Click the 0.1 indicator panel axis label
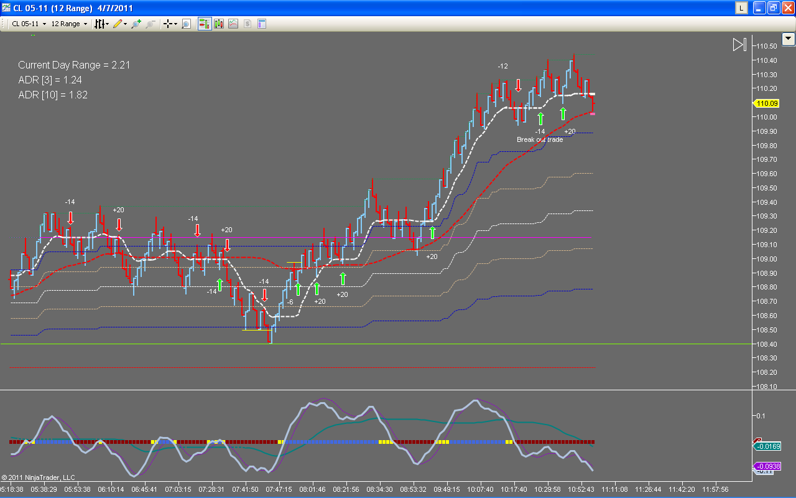Screen dimensions: 796x498 (761, 416)
